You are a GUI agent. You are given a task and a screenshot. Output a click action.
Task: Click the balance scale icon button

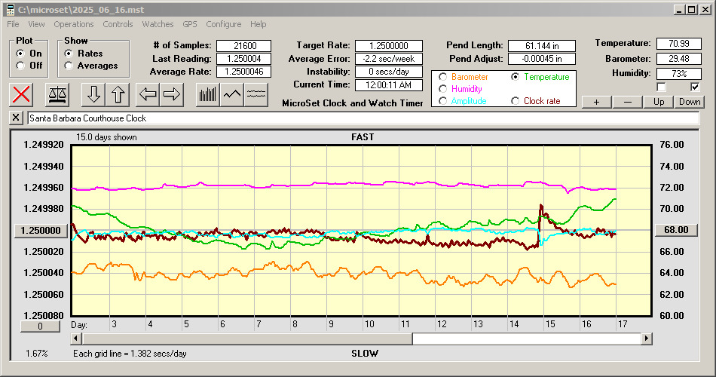[57, 94]
